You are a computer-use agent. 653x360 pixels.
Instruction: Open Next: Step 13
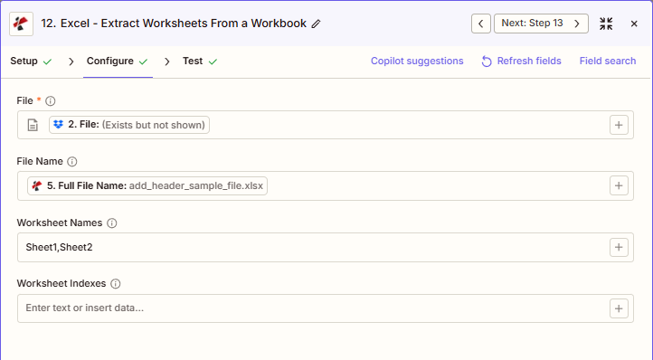(x=541, y=24)
